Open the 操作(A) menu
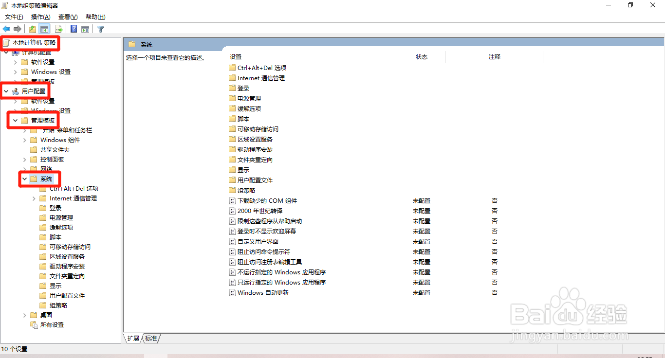The image size is (665, 358). click(x=41, y=17)
